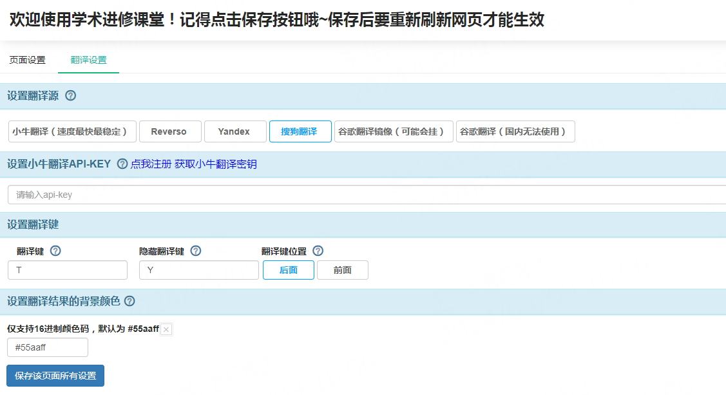
Task: Select Reverso translation source
Action: pyautogui.click(x=169, y=131)
